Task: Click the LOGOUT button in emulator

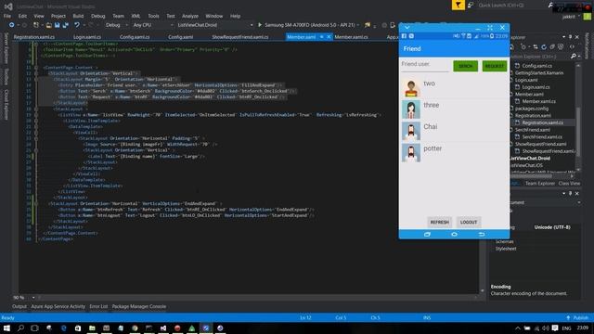Action: [469, 223]
